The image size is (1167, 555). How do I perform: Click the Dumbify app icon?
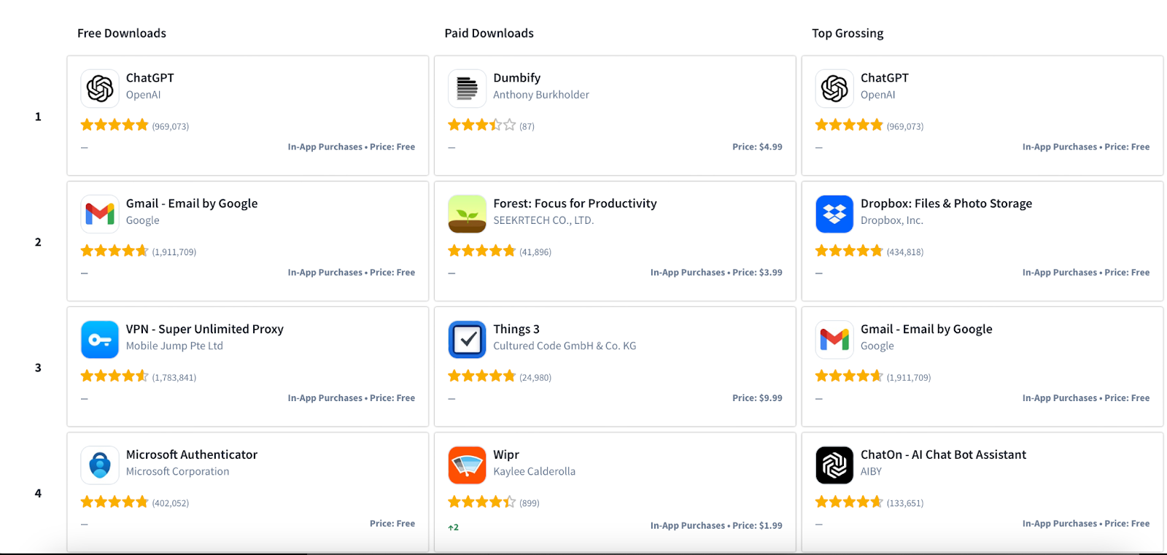[x=468, y=89]
